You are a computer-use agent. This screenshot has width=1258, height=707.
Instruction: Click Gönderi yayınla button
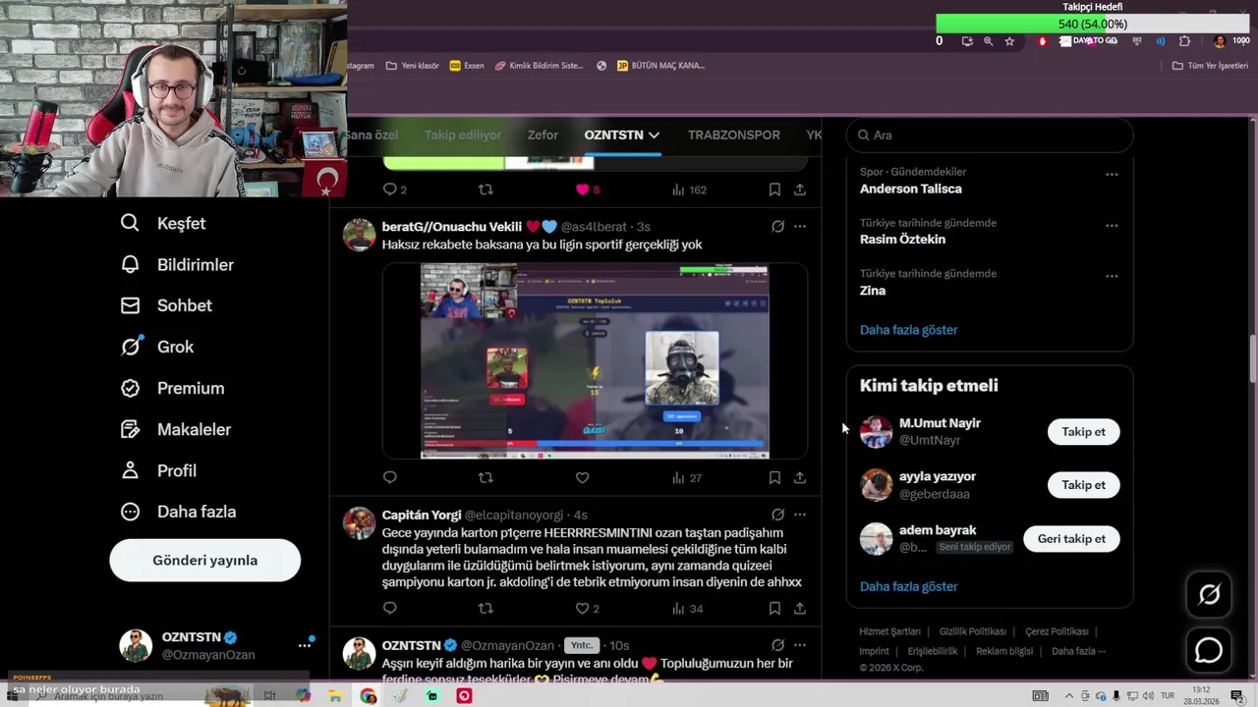[x=204, y=560]
